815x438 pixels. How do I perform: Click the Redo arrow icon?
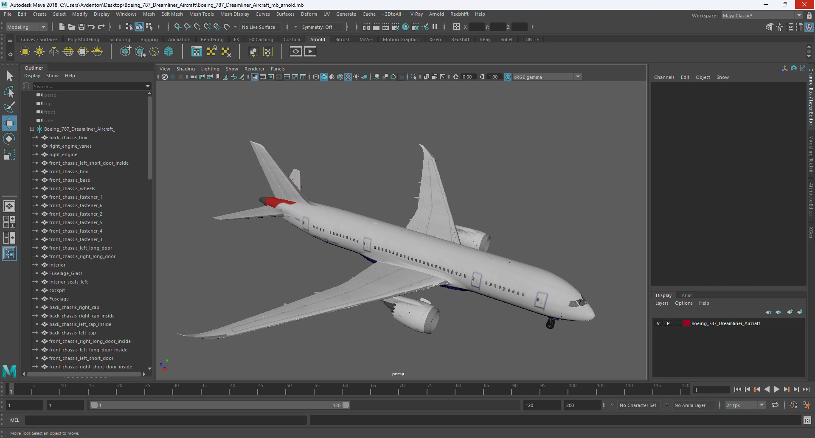coord(101,27)
